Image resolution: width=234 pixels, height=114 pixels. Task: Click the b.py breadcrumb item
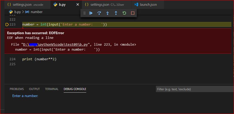(18, 12)
